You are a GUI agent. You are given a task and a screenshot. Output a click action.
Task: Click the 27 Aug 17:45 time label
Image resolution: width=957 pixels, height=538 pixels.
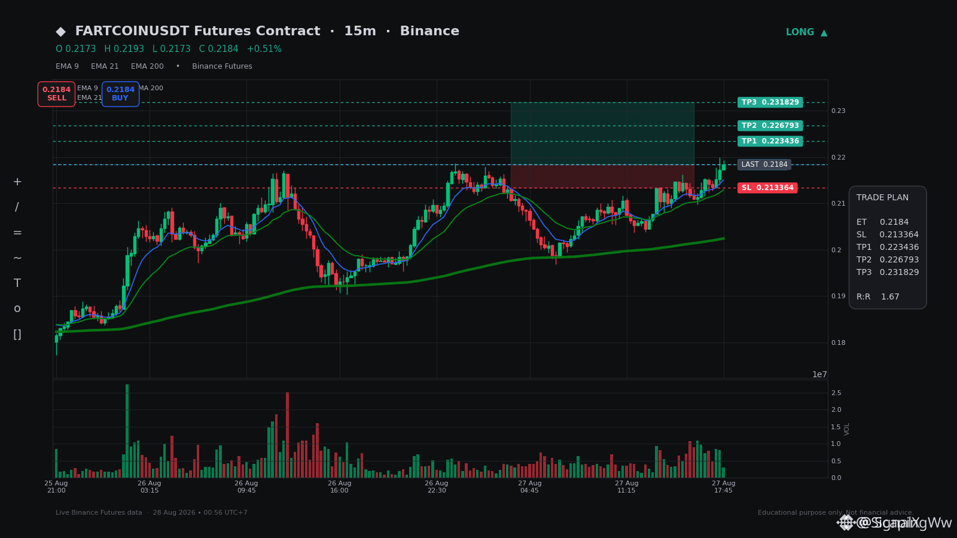coord(724,487)
